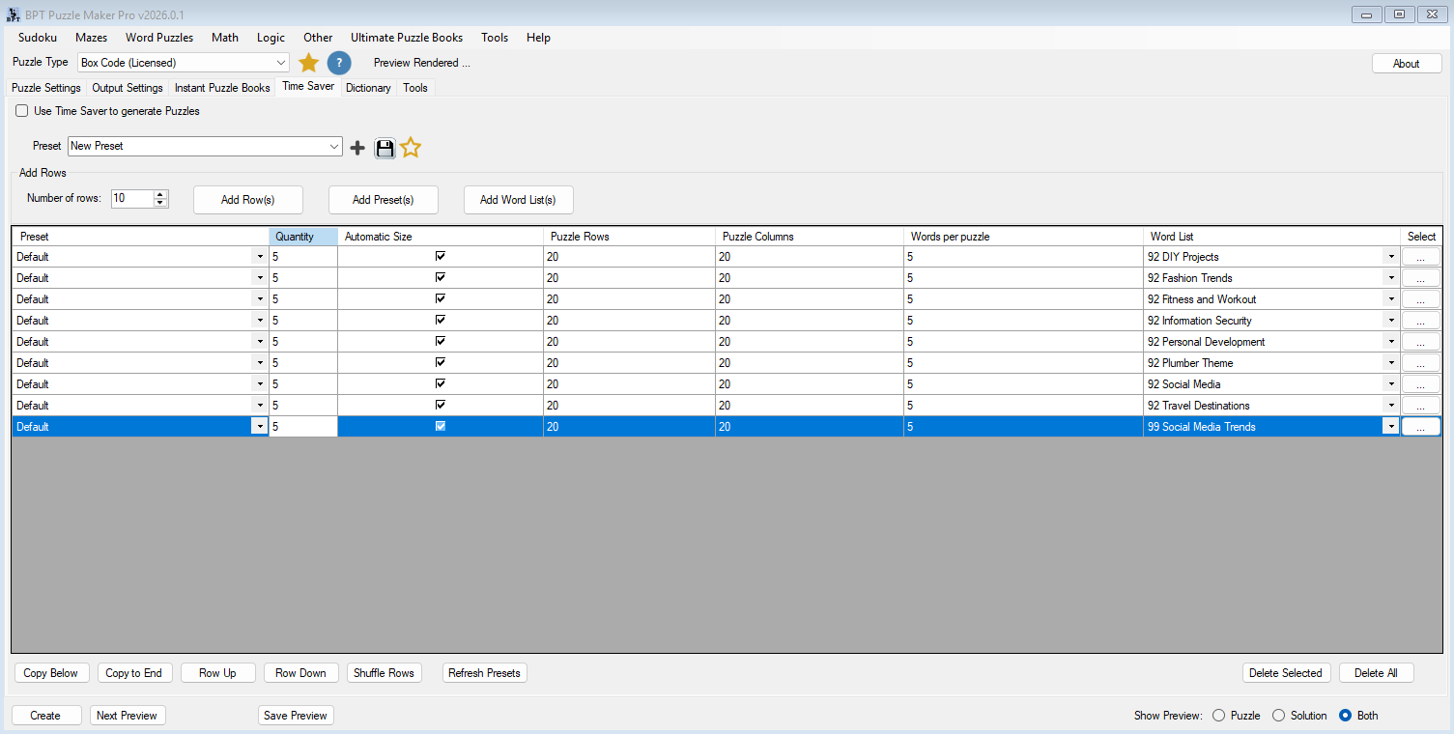Enable Use Time Saver to generate Puzzles
Image resolution: width=1454 pixels, height=734 pixels.
coord(22,111)
